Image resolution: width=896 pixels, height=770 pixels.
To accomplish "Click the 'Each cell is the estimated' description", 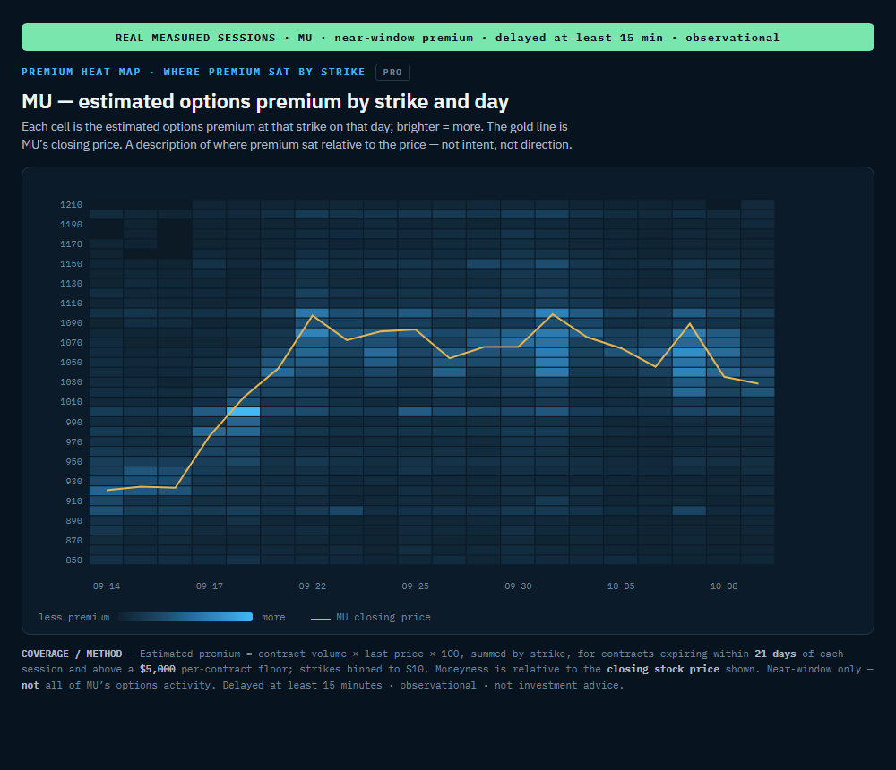I will 297,135.
